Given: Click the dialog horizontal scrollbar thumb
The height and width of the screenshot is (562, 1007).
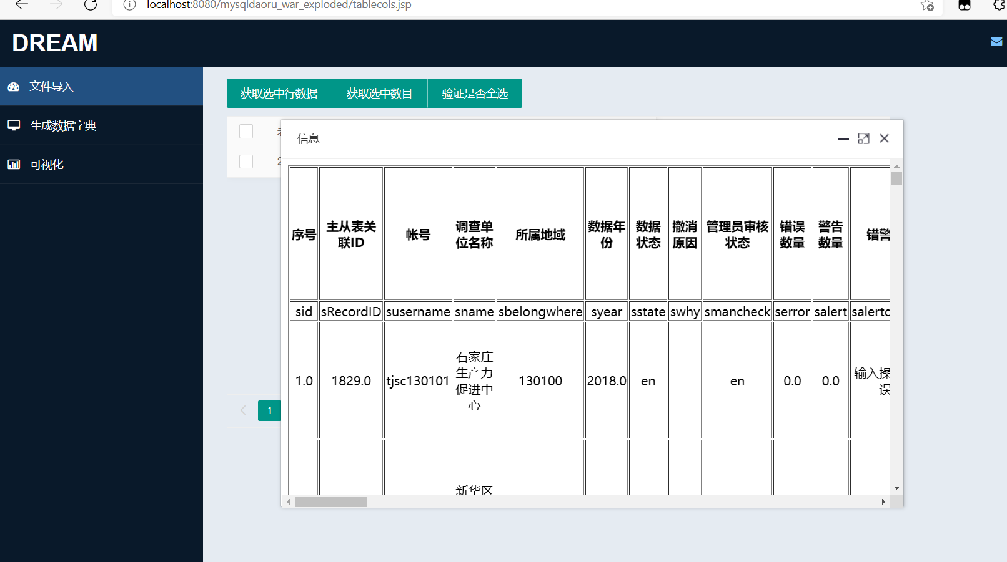Looking at the screenshot, I should click(331, 502).
